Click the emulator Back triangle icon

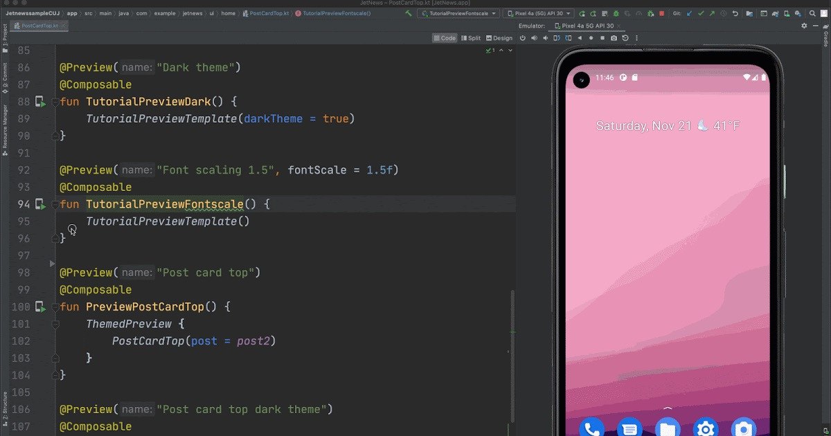580,38
